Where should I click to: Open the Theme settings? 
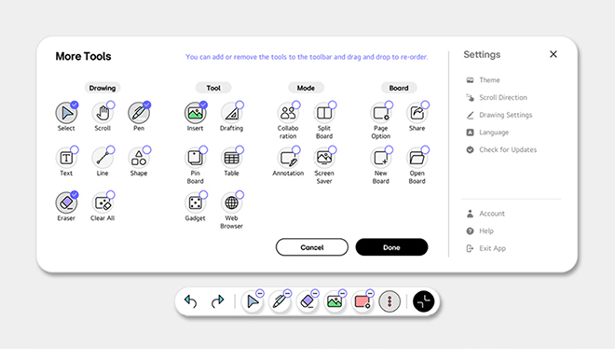483,80
